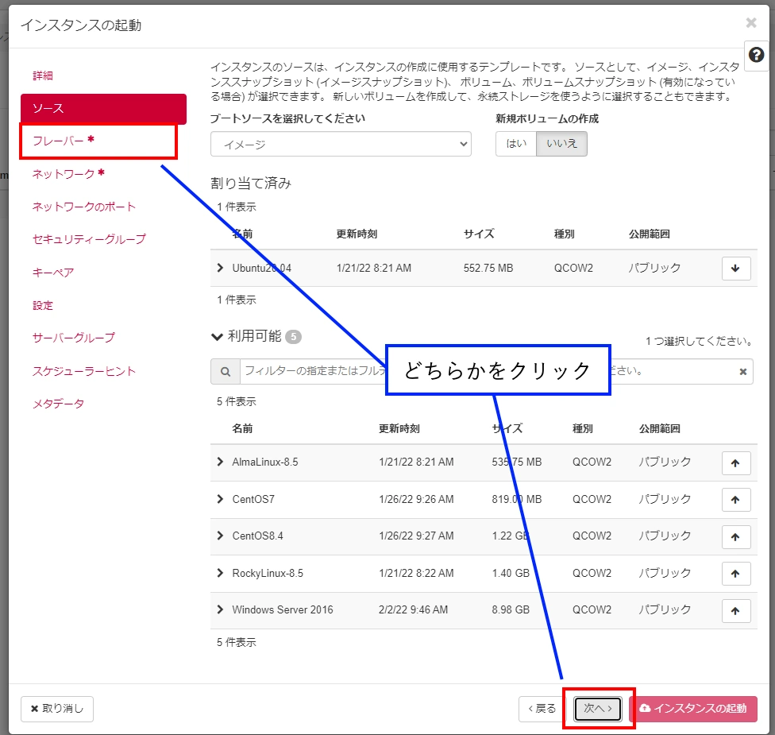Click the help question mark icon

coord(757,55)
